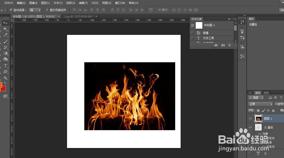
Task: Collapse the History panel with double arrows
Action: click(229, 19)
